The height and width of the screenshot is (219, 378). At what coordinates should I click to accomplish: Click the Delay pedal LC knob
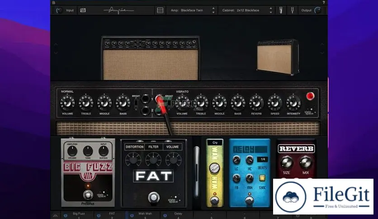pyautogui.click(x=236, y=160)
